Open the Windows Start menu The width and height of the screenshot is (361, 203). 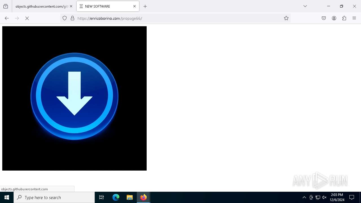7,197
